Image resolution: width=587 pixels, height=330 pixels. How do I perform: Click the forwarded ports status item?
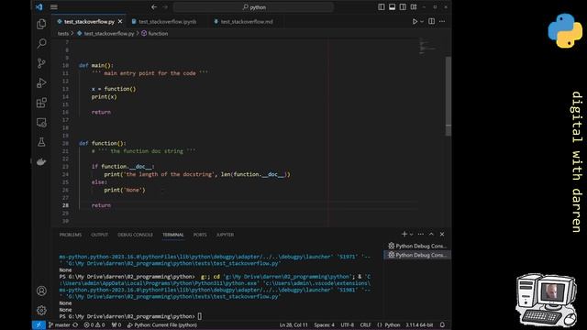click(116, 324)
